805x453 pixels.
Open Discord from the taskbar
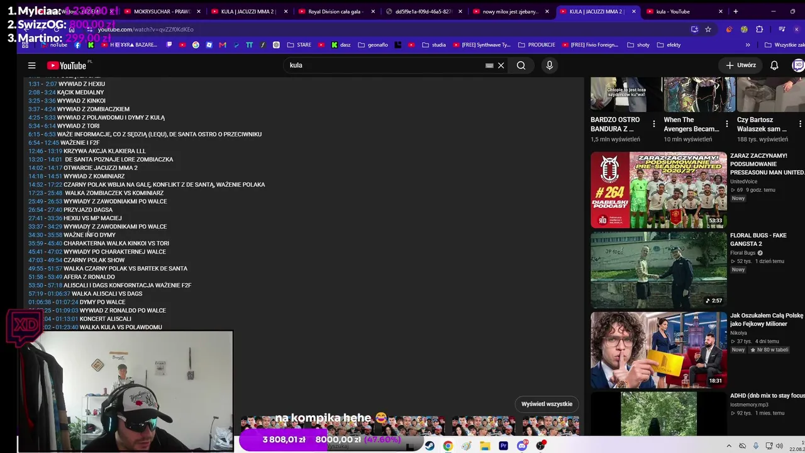522,445
